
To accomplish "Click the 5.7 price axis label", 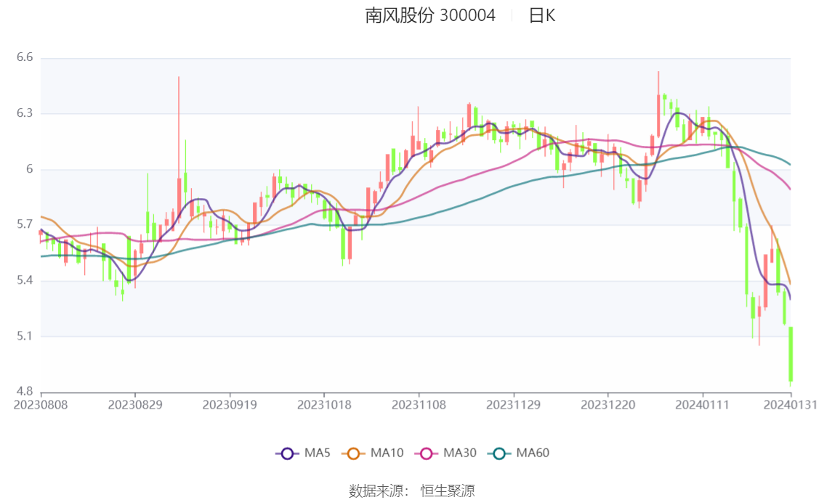I will (25, 224).
